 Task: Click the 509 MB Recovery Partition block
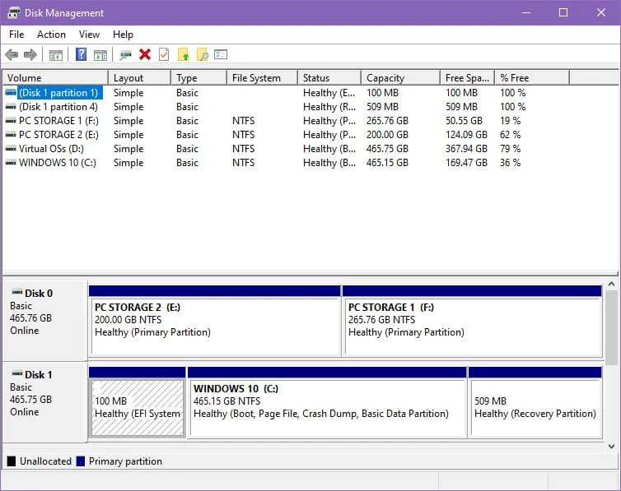(x=535, y=407)
